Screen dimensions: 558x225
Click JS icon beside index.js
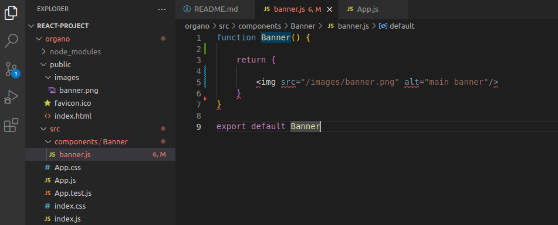(x=48, y=219)
